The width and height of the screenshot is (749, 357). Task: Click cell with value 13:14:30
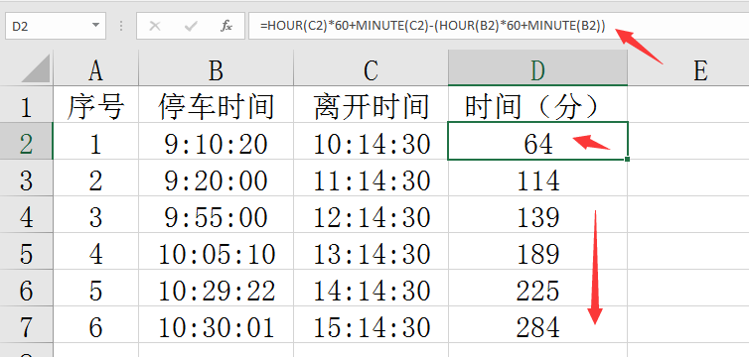click(371, 251)
